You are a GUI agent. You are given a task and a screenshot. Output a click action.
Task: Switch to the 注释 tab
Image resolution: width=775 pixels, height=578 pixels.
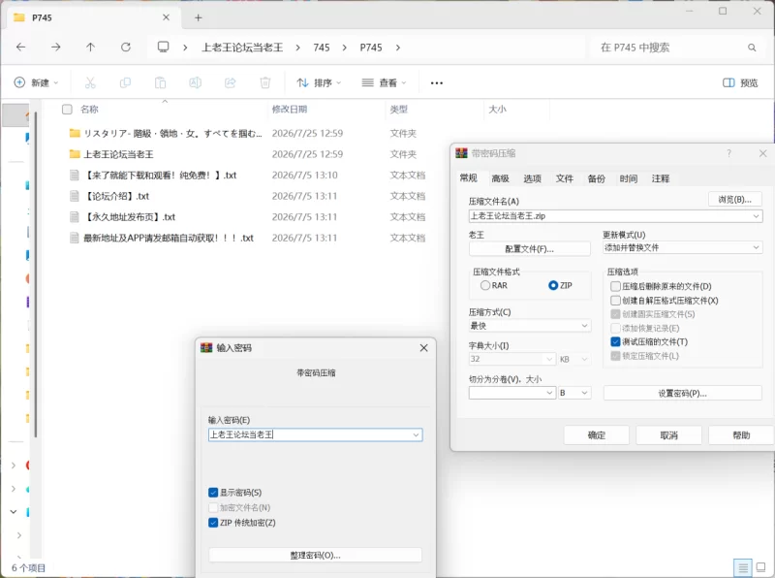661,178
